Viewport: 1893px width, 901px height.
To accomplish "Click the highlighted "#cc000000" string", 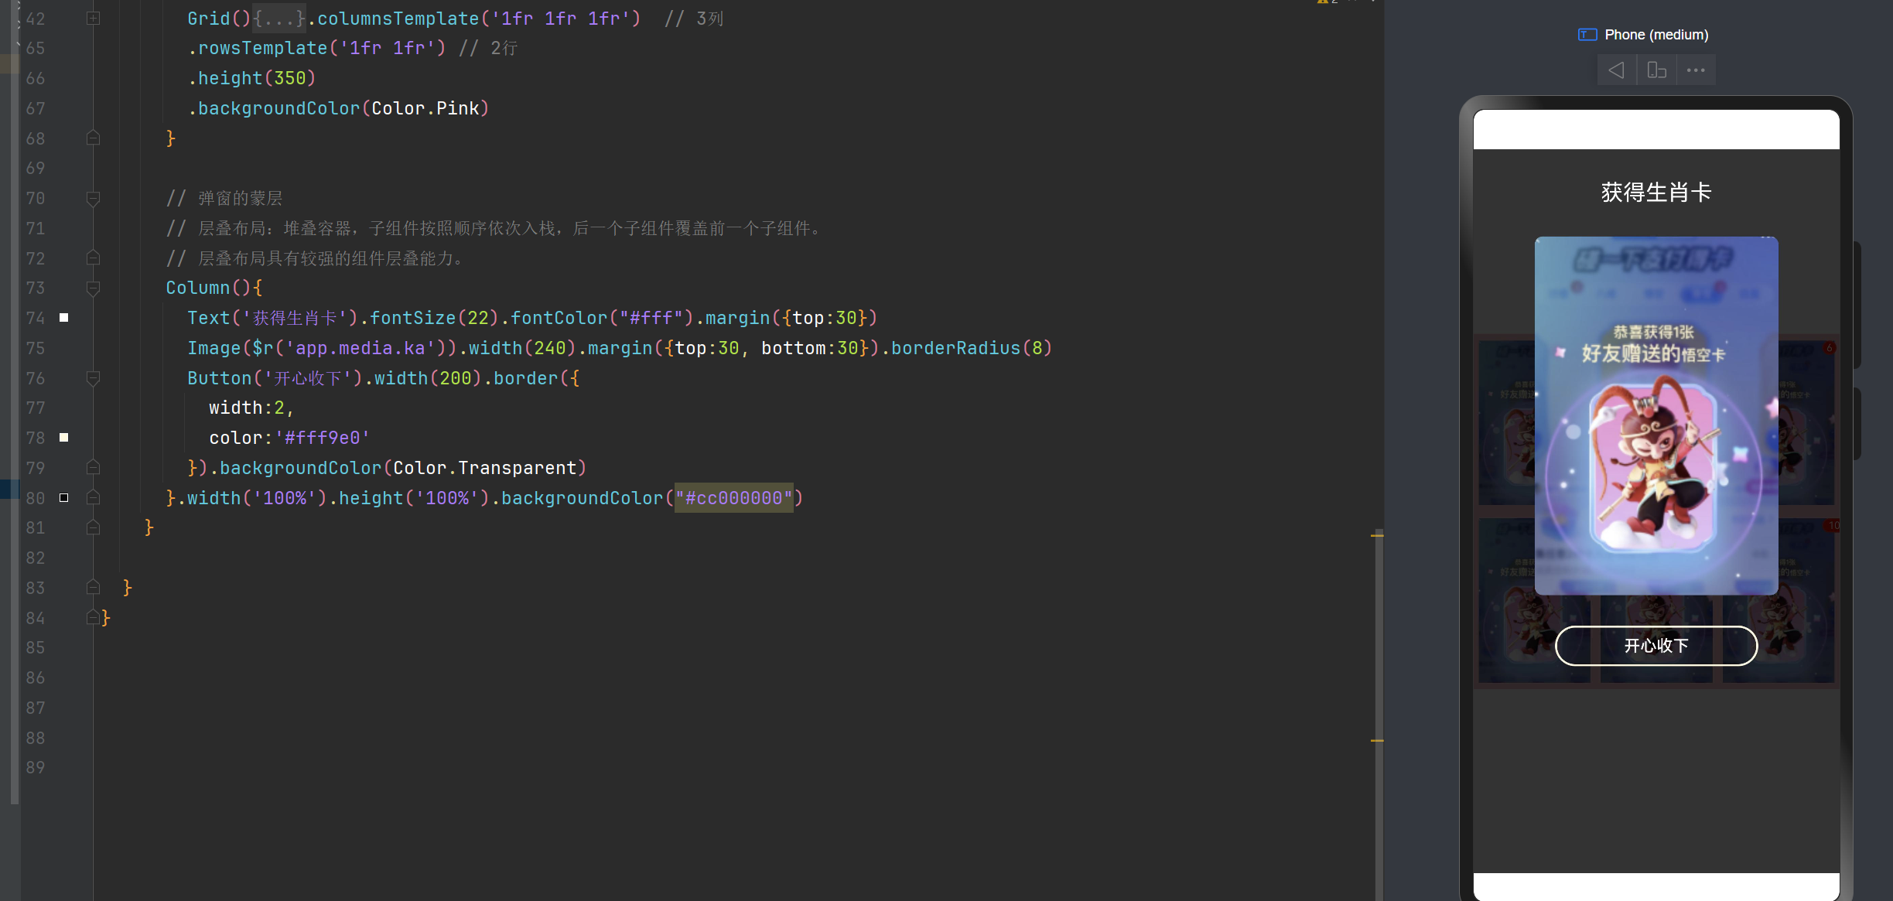I will click(733, 498).
